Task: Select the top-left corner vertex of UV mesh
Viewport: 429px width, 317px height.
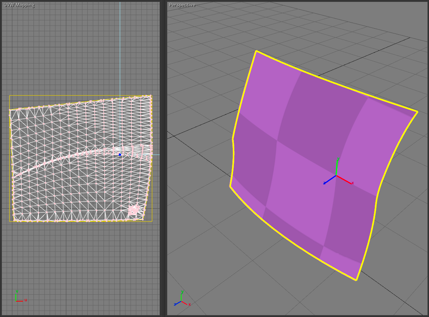Action: [x=10, y=110]
